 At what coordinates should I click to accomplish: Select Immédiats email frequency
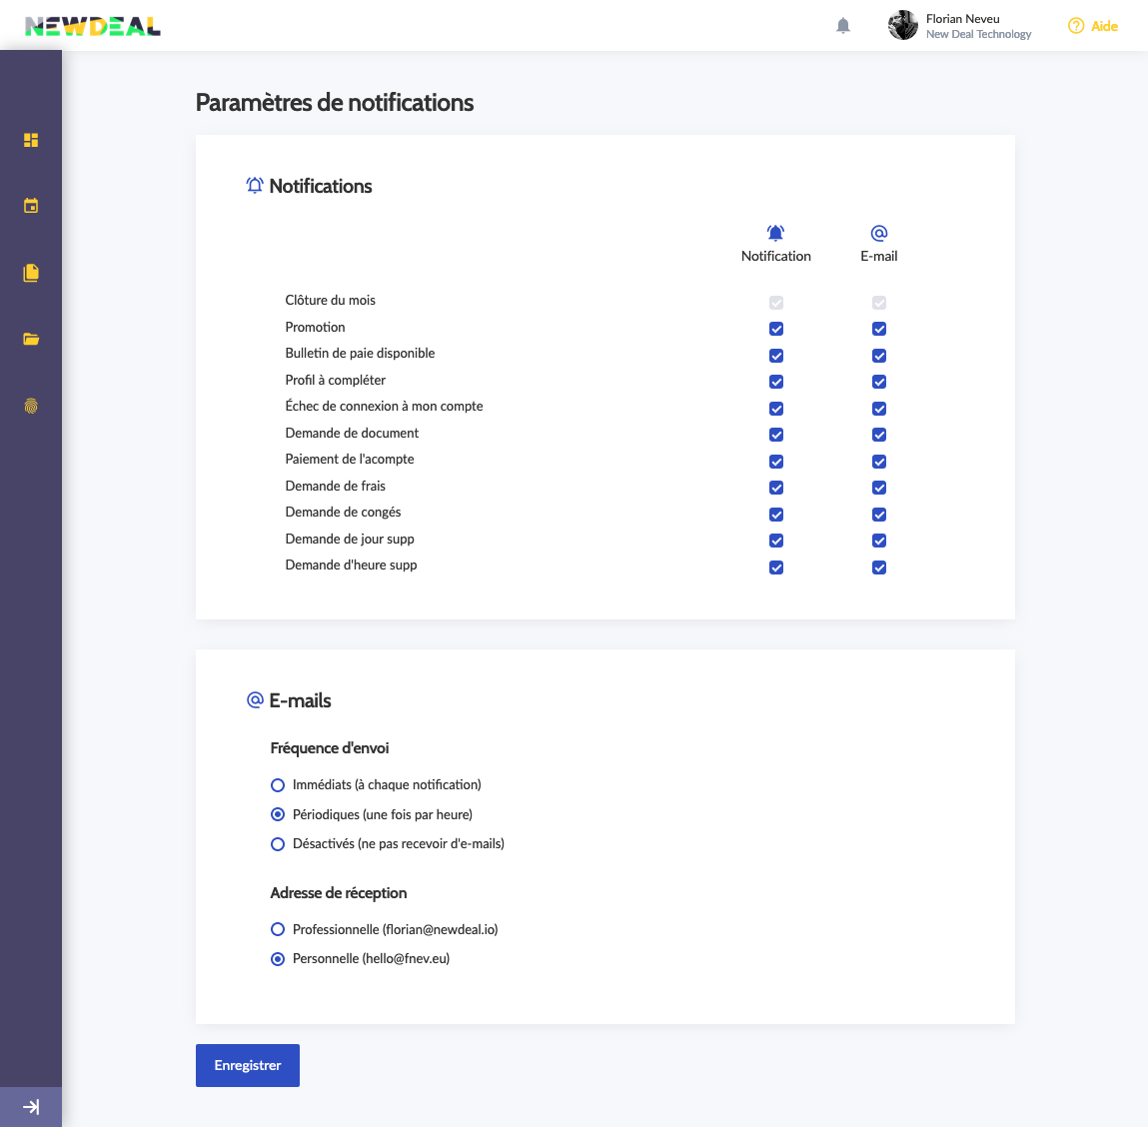click(278, 785)
